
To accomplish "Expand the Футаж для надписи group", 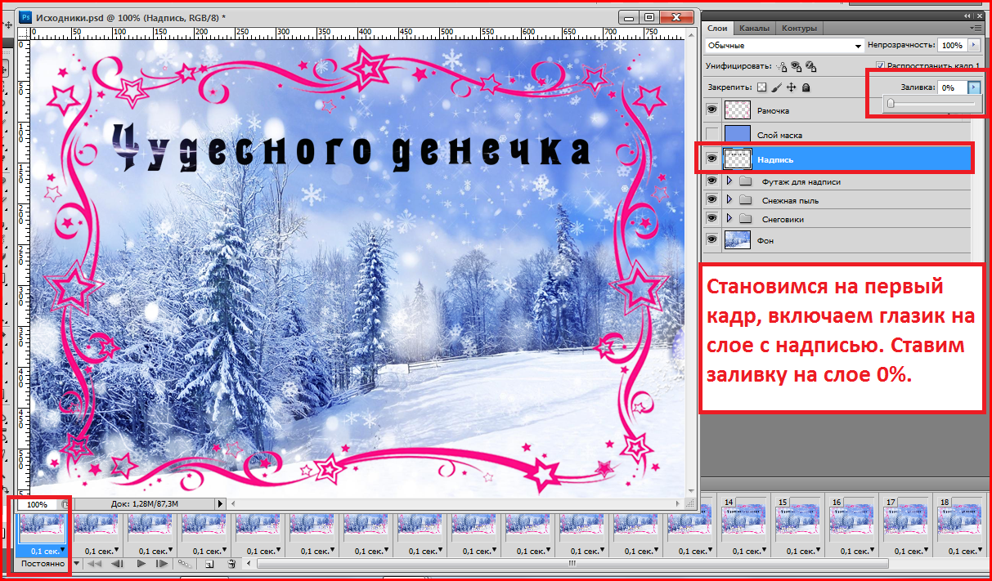I will click(729, 181).
